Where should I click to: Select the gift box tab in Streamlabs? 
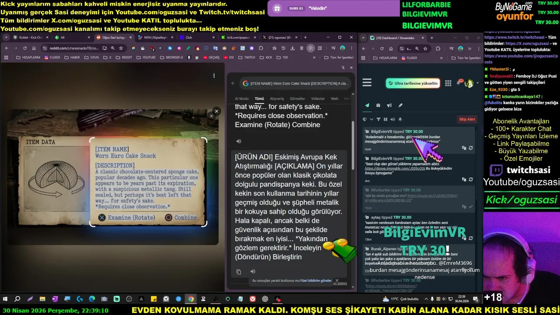pos(378,105)
